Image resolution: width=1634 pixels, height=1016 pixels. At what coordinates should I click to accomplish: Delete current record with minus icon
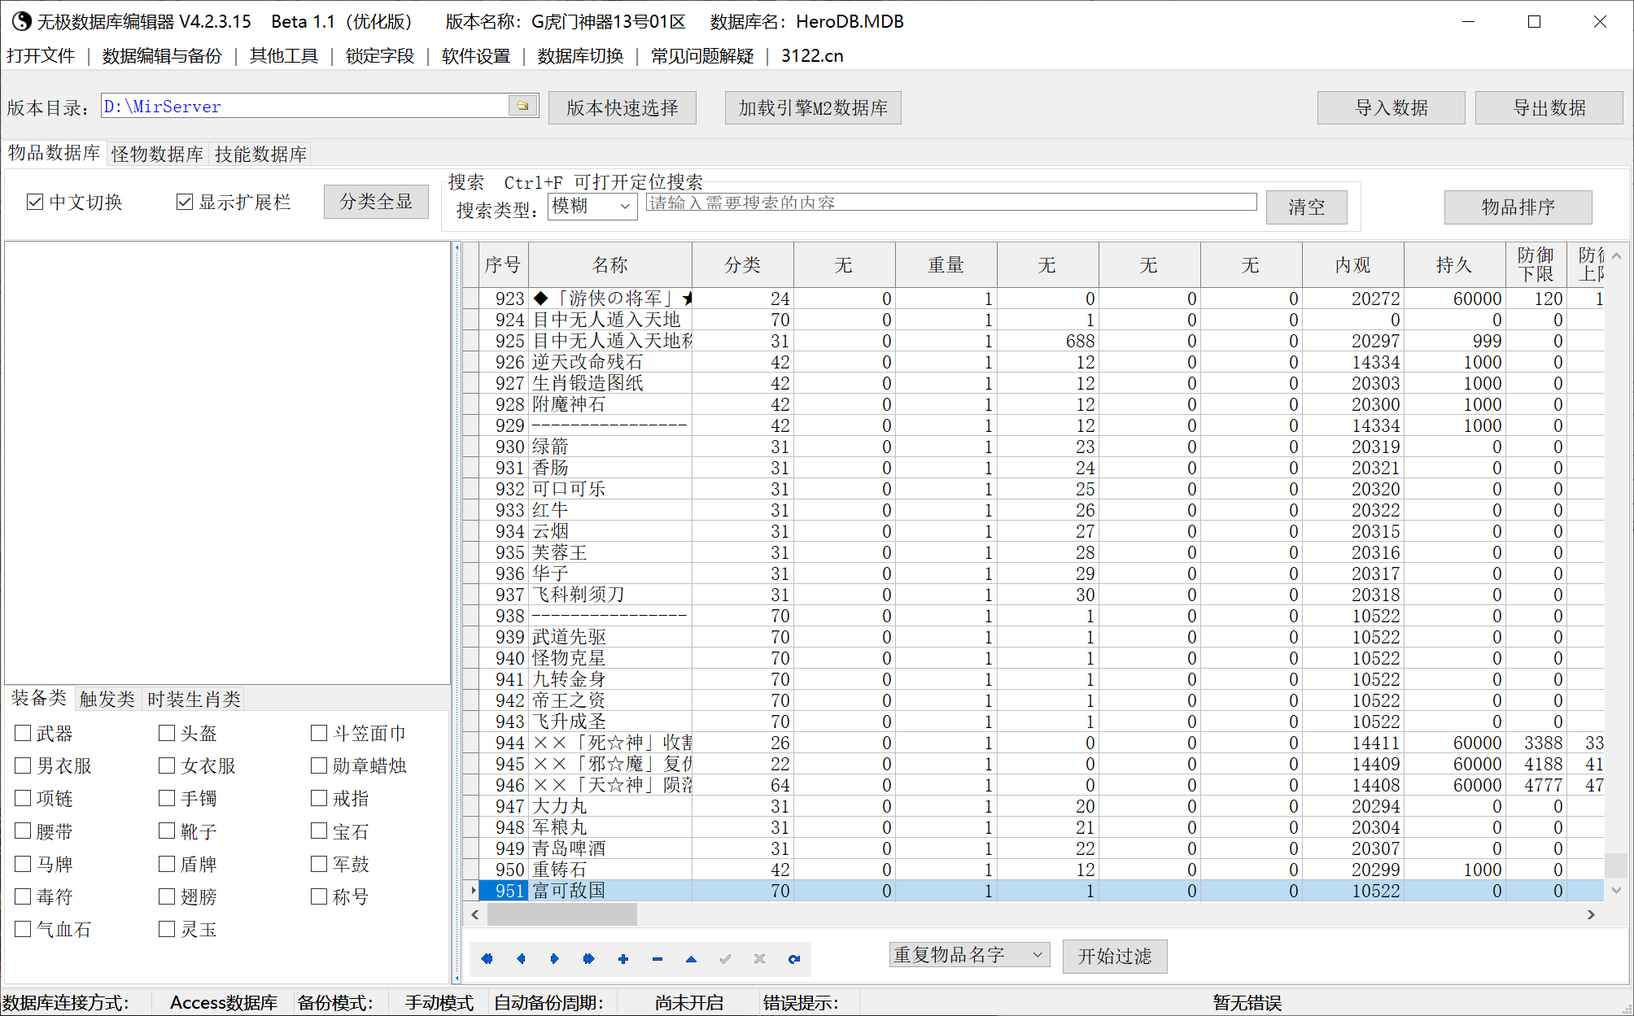point(658,959)
